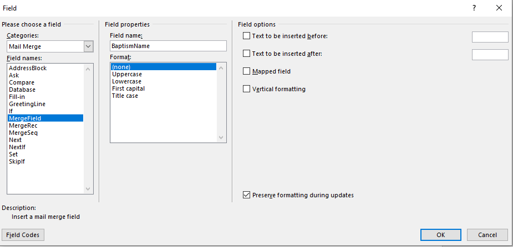Viewport: 513px width, 247px height.
Task: Choose the SkipIf field name
Action: point(17,161)
